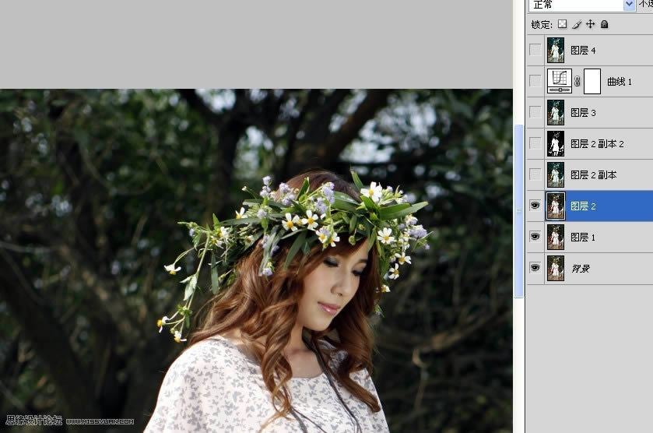Click the Curves adjustment icon on 曲线 1
Viewport: 653px width, 433px height.
[559, 81]
